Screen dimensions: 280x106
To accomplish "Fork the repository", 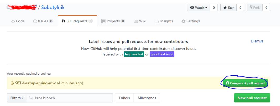I will [255, 8].
